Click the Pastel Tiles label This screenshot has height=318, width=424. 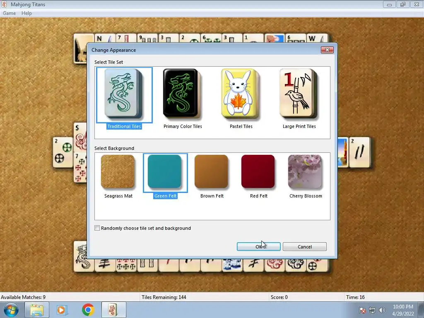(x=241, y=126)
